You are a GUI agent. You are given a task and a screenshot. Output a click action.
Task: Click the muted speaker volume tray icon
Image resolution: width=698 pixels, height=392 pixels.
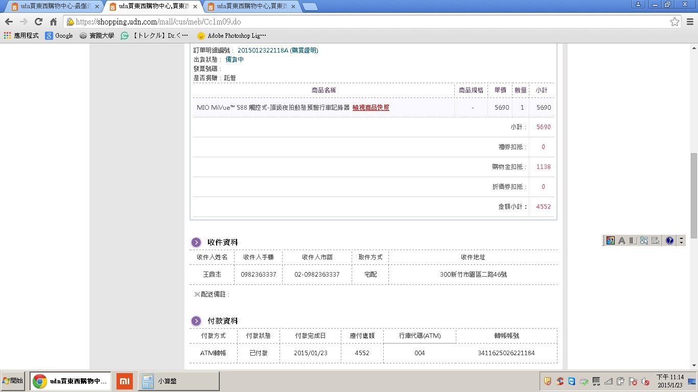click(x=645, y=381)
